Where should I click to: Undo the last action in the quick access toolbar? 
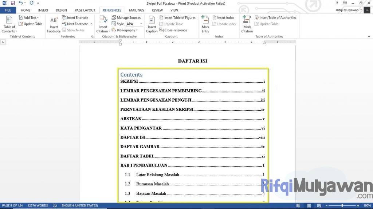(x=21, y=3)
